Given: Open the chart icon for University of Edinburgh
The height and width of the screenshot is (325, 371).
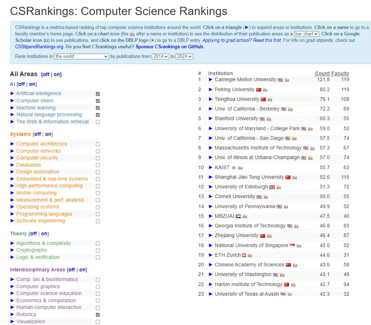Looking at the screenshot, I should (279, 187).
